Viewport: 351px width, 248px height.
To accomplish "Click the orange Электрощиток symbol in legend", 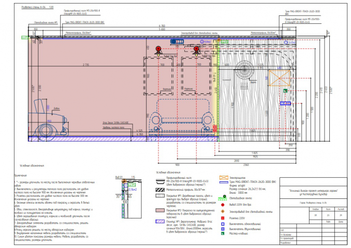I will [x=224, y=178].
